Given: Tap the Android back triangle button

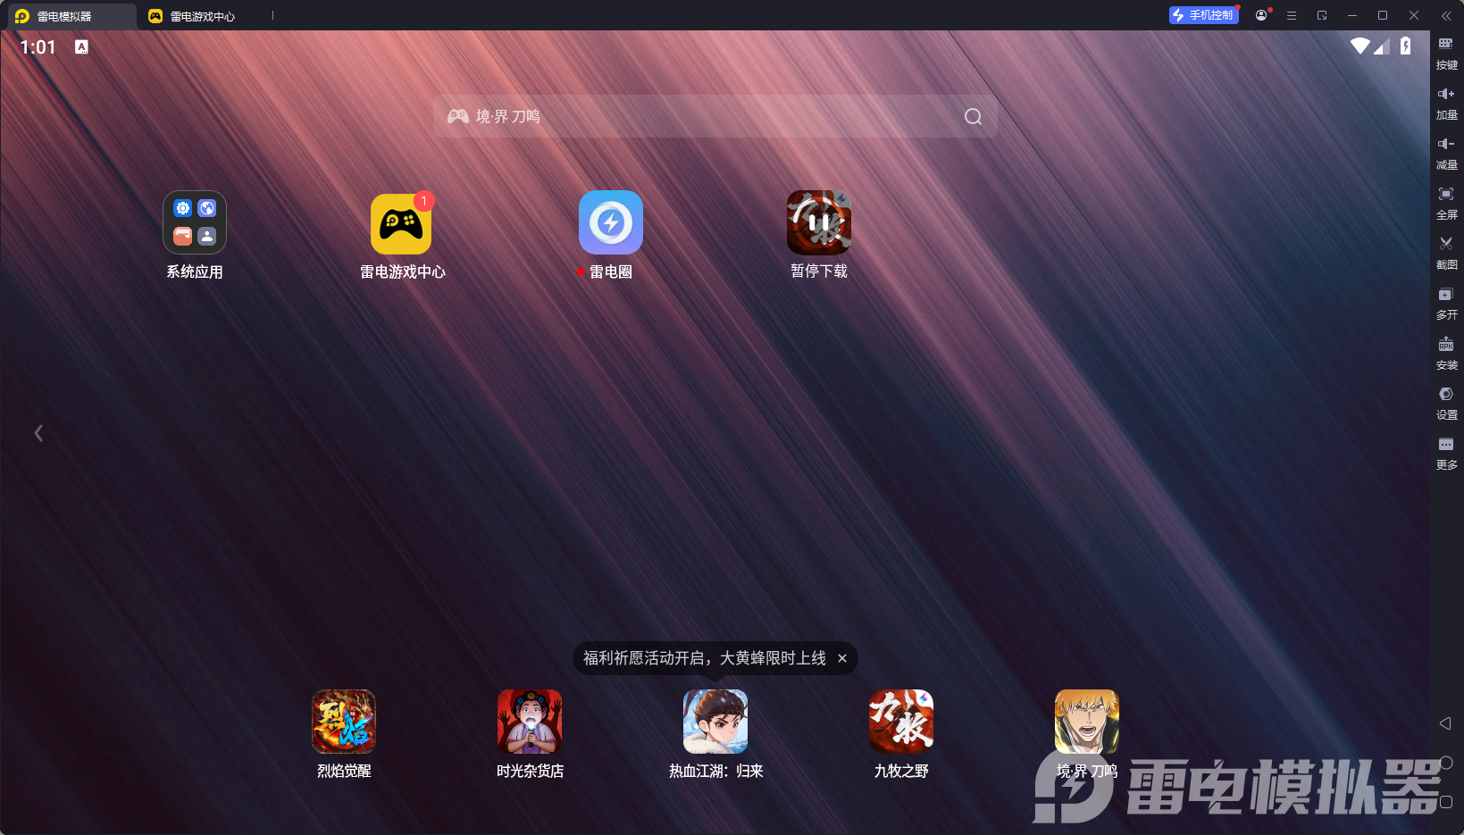Looking at the screenshot, I should point(1445,723).
